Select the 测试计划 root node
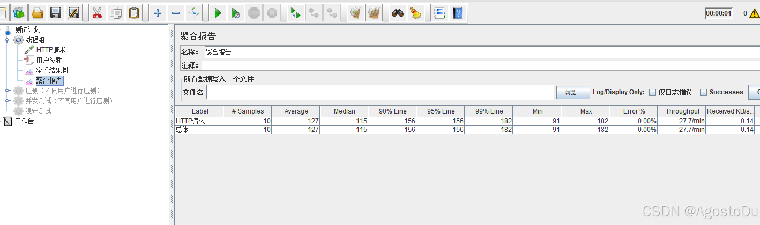Viewport: 760px width, 225px height. pyautogui.click(x=27, y=29)
